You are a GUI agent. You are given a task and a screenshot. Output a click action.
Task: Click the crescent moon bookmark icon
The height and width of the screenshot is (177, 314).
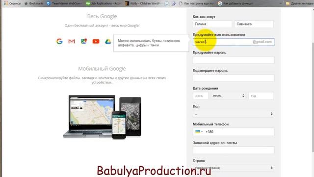tap(173, 3)
